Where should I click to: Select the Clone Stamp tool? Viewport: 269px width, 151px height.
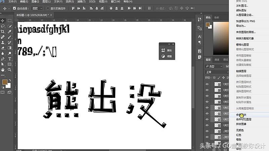coord(3,42)
